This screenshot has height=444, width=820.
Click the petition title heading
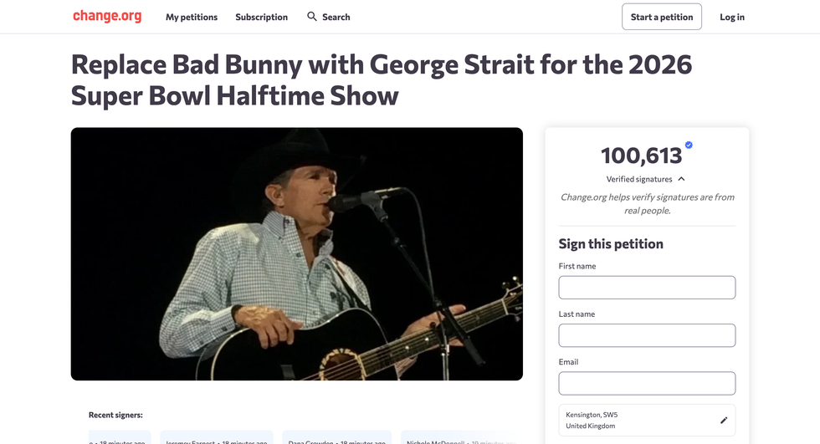tap(382, 80)
